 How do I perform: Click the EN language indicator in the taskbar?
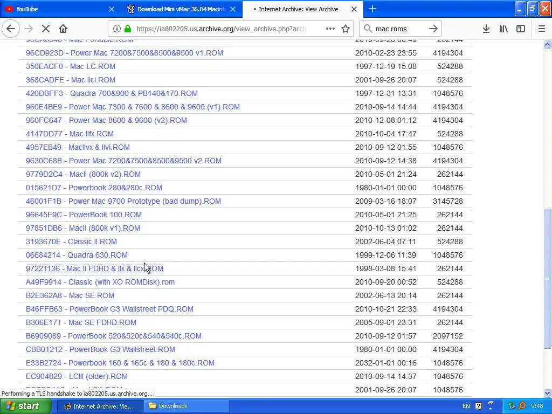466,406
